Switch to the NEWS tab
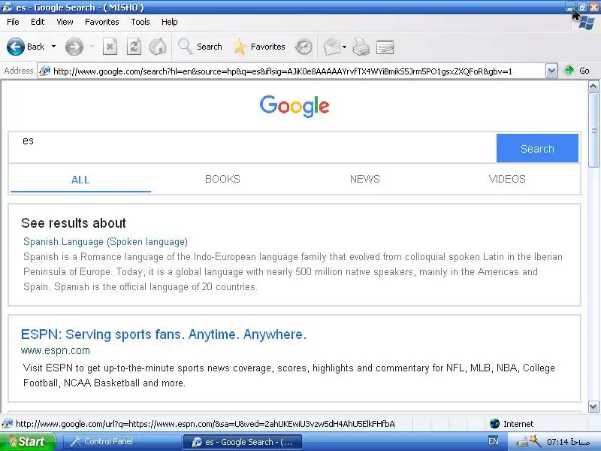601x451 pixels. 364,179
